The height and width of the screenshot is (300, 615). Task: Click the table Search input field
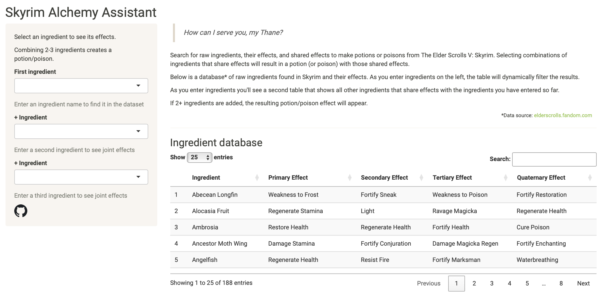coord(554,159)
